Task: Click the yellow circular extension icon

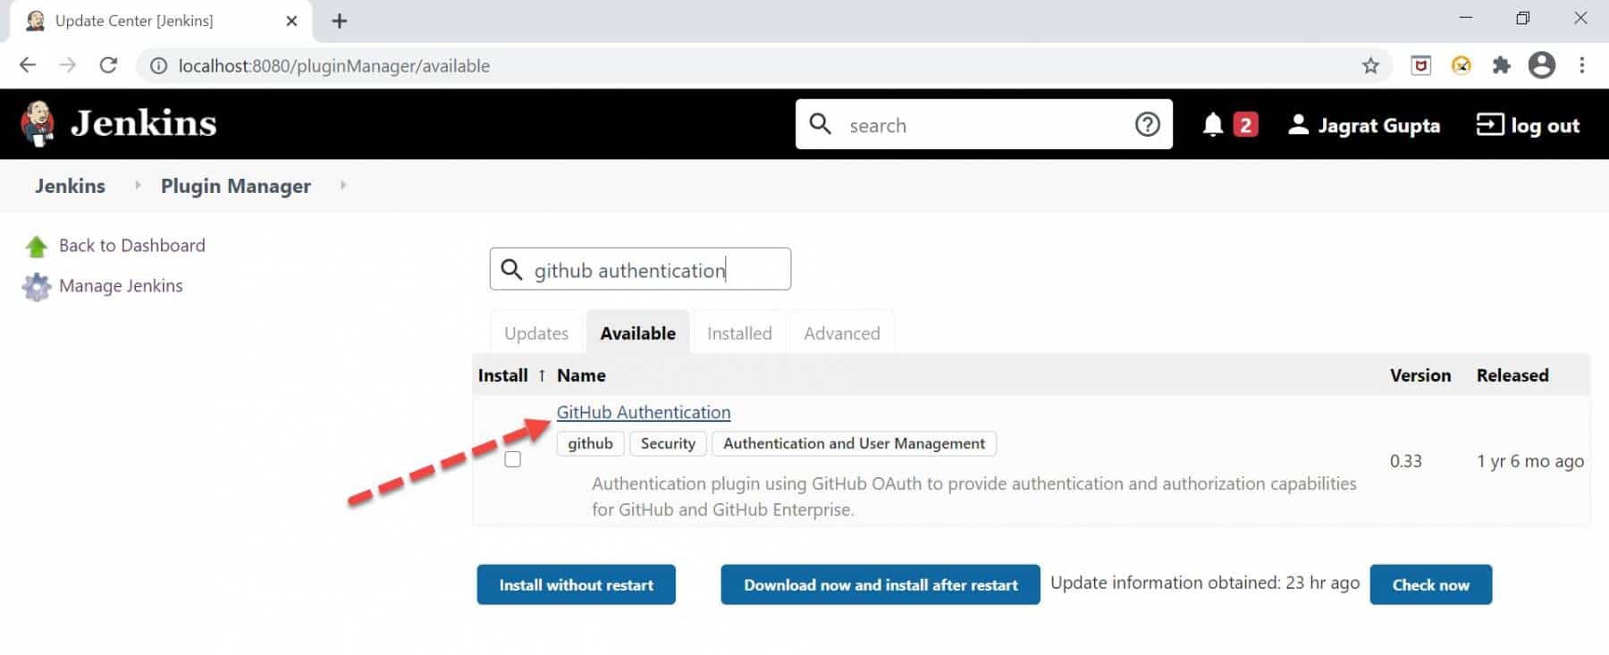Action: (x=1462, y=65)
